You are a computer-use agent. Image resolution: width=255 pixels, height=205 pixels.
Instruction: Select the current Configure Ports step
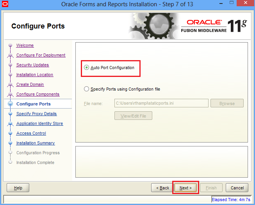click(x=34, y=104)
